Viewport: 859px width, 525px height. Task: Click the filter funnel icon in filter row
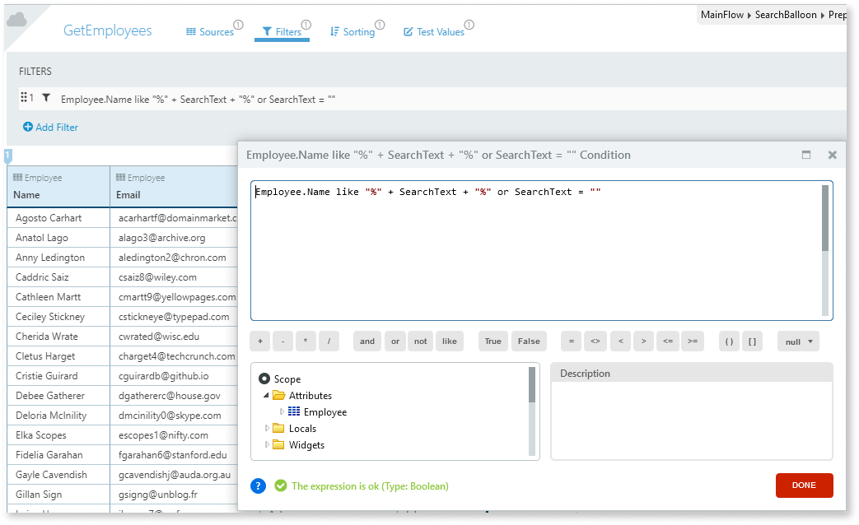coord(46,98)
